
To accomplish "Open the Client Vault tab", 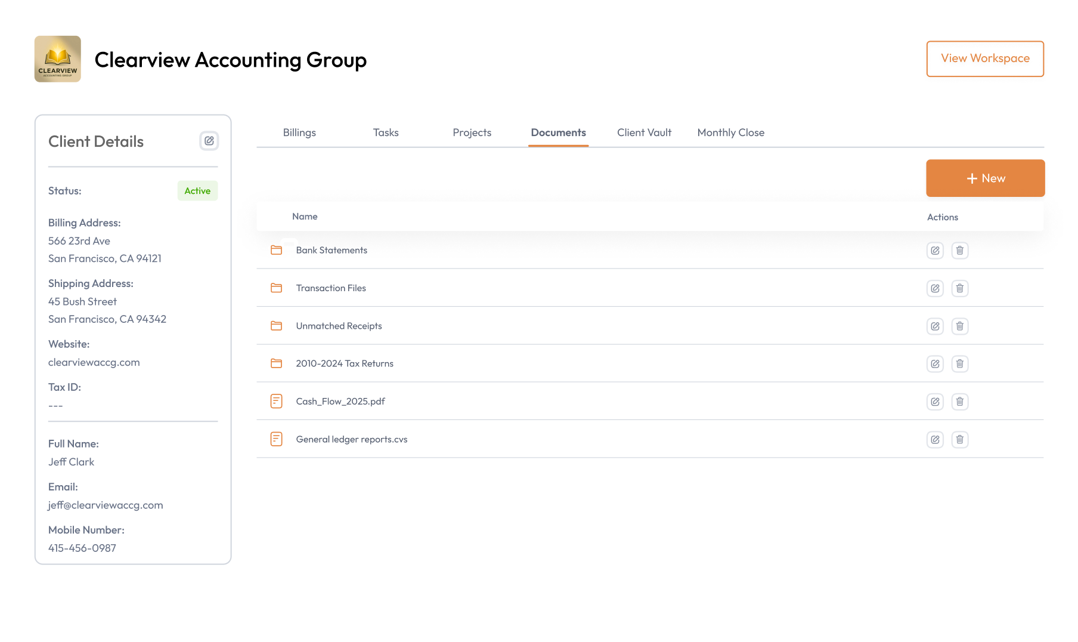I will tap(644, 132).
